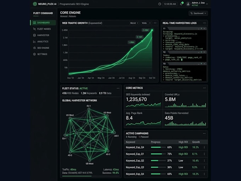Click the Success 99.8% status

(111, 173)
